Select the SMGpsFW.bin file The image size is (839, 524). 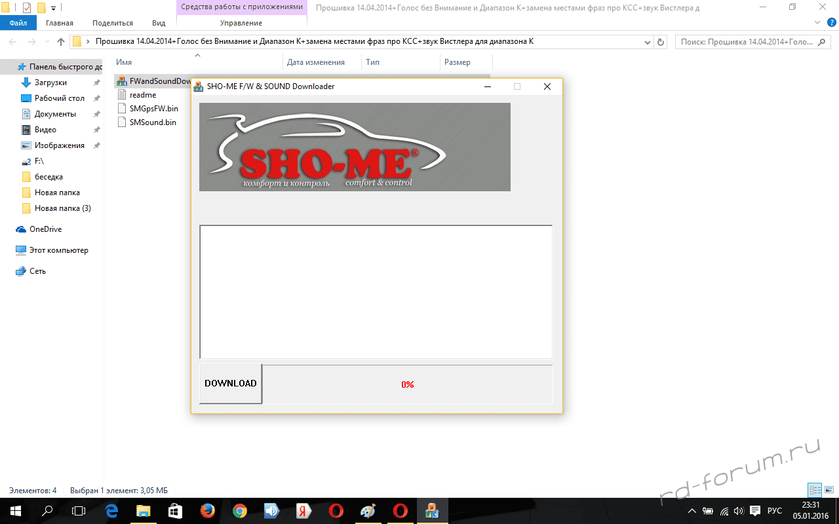(153, 109)
